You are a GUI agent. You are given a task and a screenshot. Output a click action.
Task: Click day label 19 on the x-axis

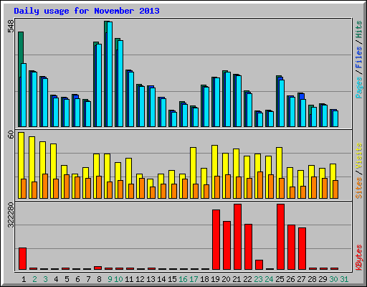pyautogui.click(x=215, y=279)
